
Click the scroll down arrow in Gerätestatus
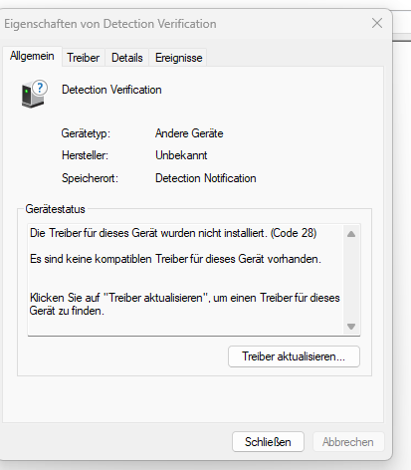click(x=351, y=327)
